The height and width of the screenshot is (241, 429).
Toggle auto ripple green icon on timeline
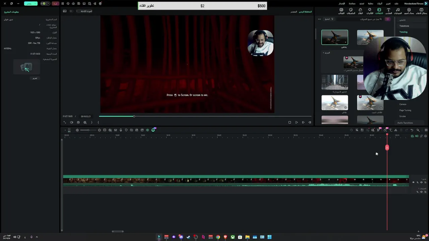[412, 136]
